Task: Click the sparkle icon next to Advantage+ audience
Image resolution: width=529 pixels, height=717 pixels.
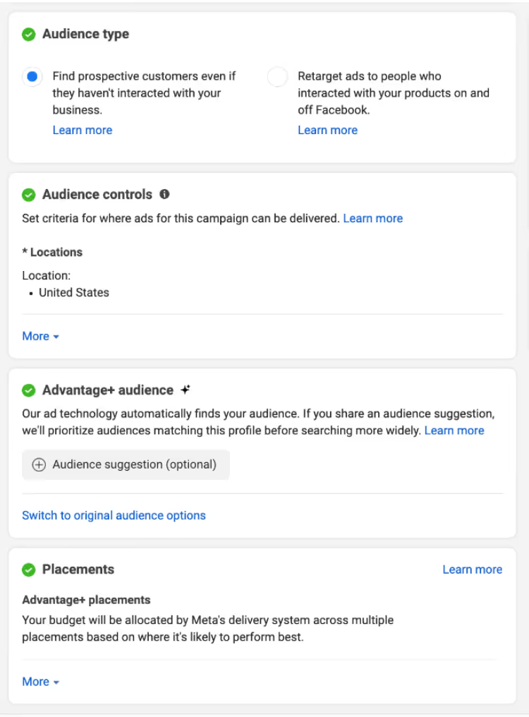Action: 186,390
